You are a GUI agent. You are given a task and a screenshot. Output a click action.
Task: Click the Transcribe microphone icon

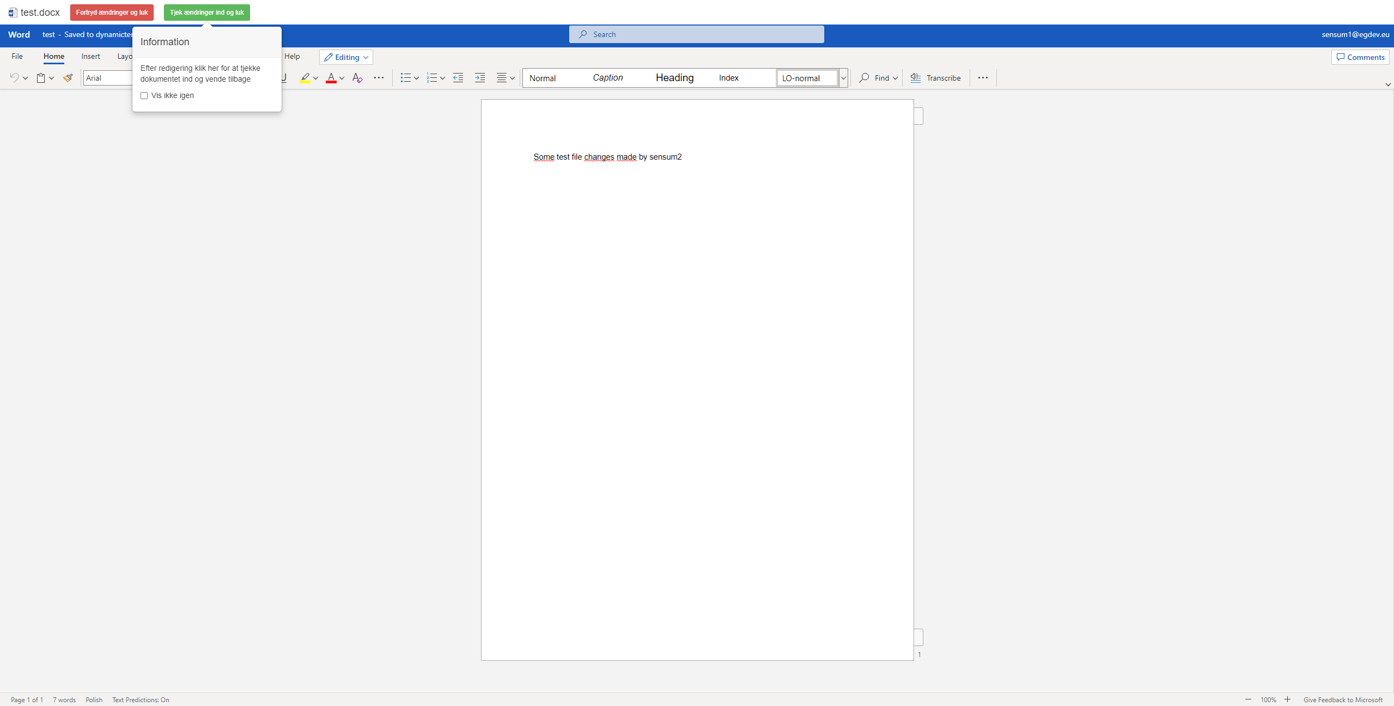pos(916,78)
